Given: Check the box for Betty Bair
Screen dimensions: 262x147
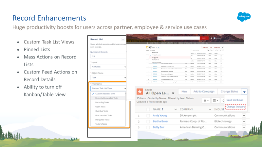Looking at the screenshot, I should [148, 127].
